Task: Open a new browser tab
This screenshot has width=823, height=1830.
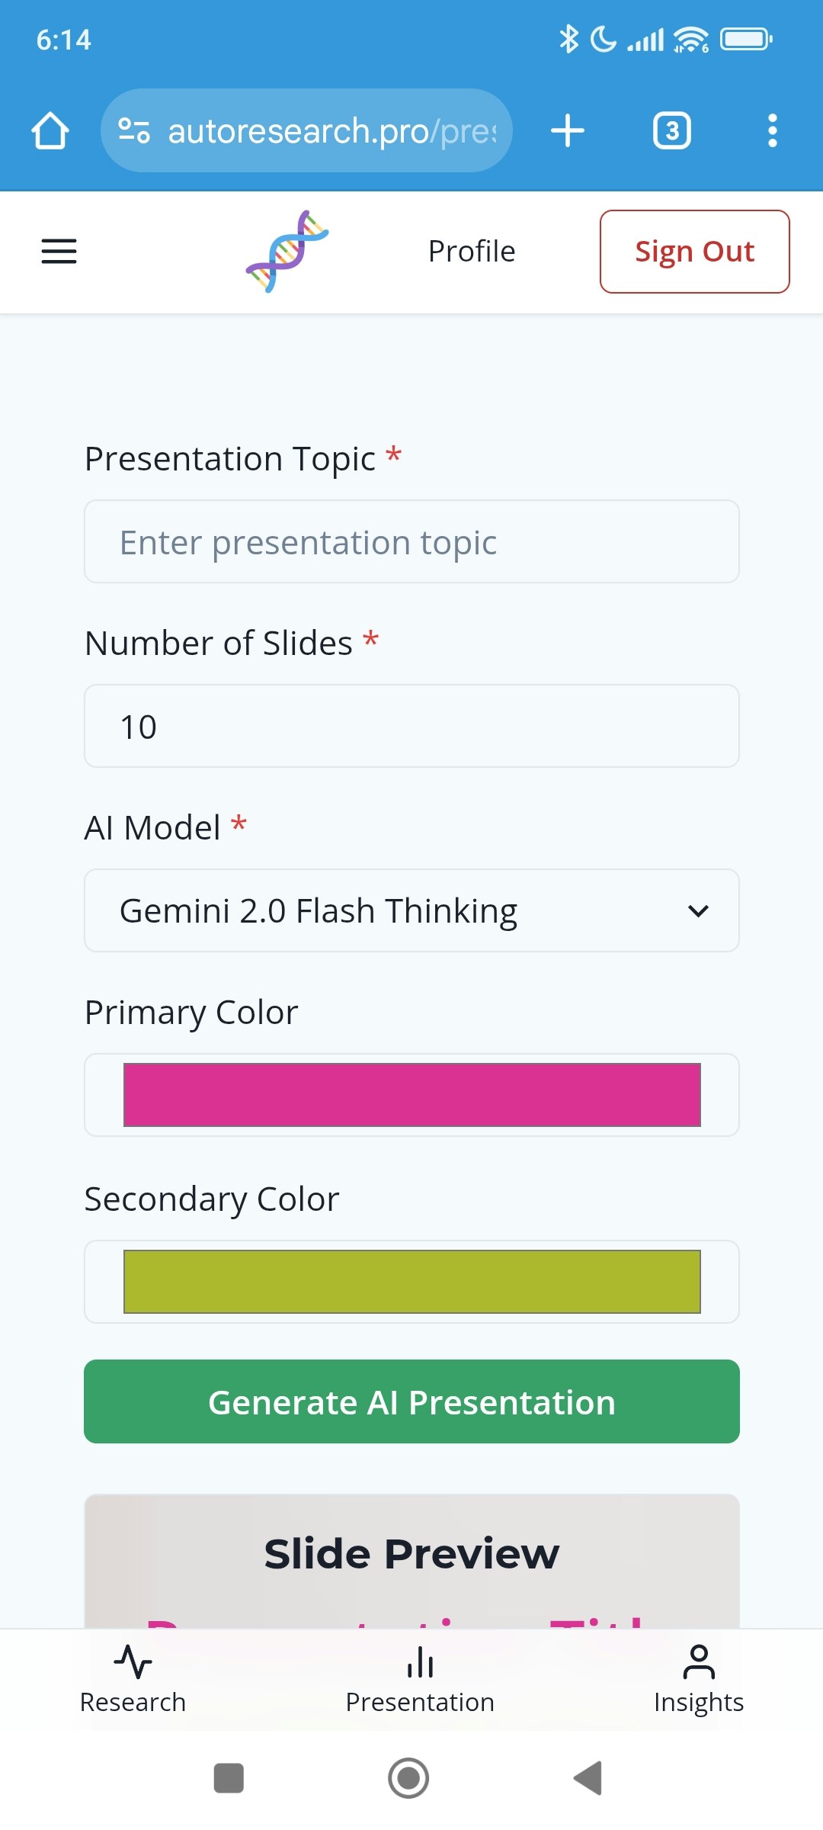Action: click(568, 130)
